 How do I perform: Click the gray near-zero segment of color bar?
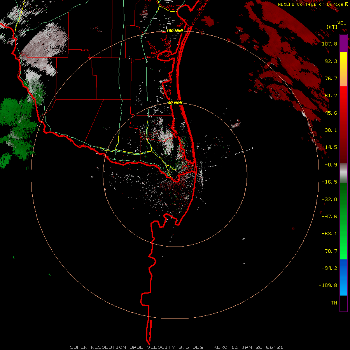(343, 173)
